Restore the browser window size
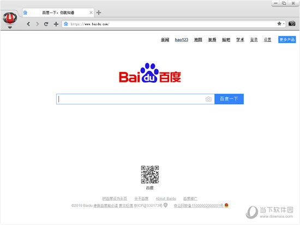This screenshot has width=300, height=225. [x=284, y=3]
